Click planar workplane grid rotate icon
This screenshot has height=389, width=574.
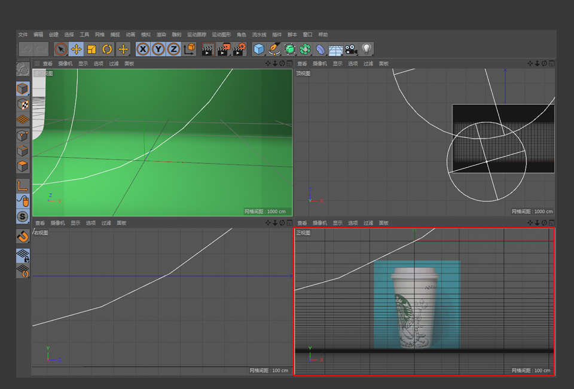(23, 271)
